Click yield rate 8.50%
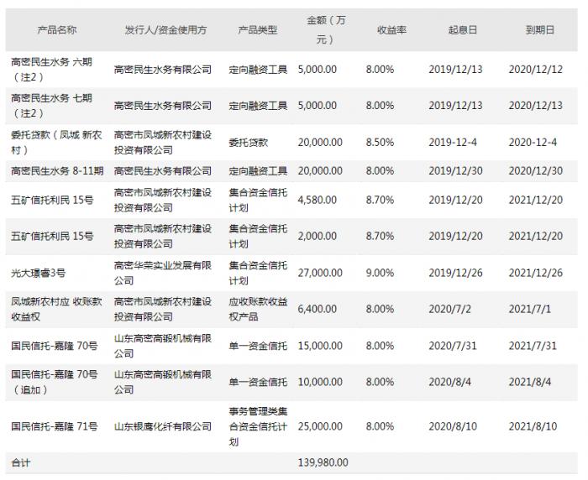Image resolution: width=588 pixels, height=480 pixels. [x=380, y=143]
